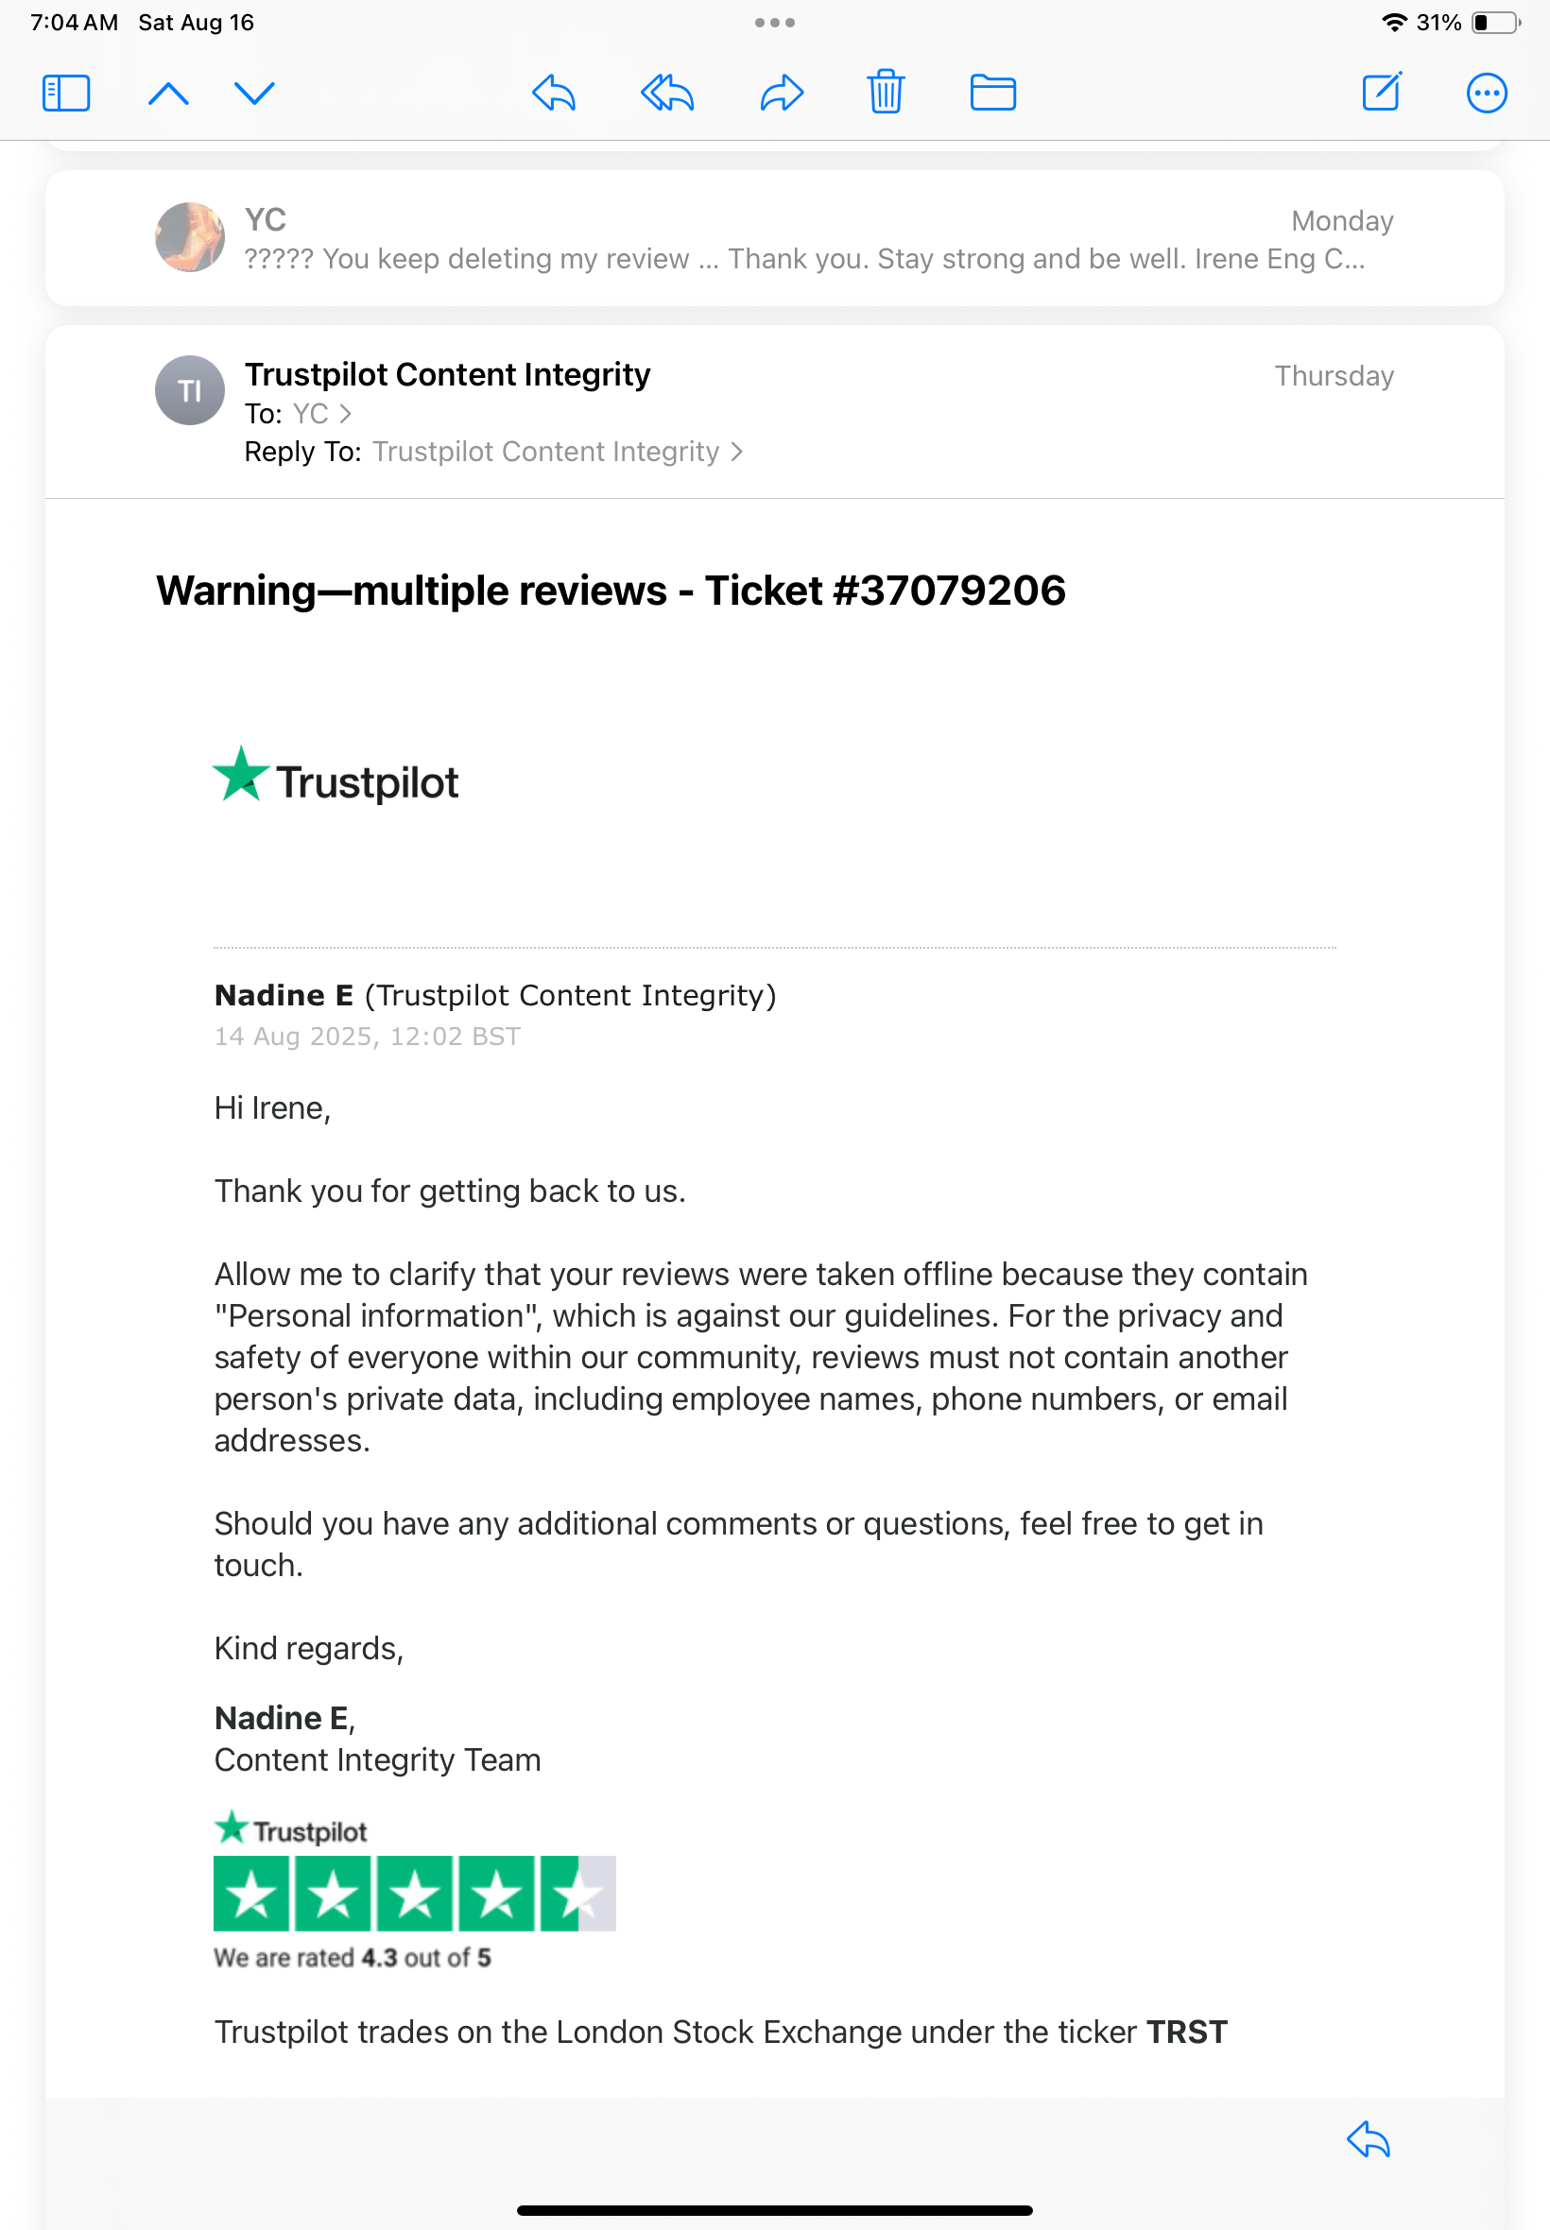This screenshot has width=1550, height=2230.
Task: Go to next message with down arrow
Action: pos(254,94)
